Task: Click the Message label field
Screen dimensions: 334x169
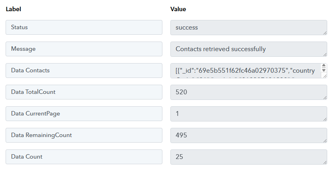Action: (x=84, y=49)
